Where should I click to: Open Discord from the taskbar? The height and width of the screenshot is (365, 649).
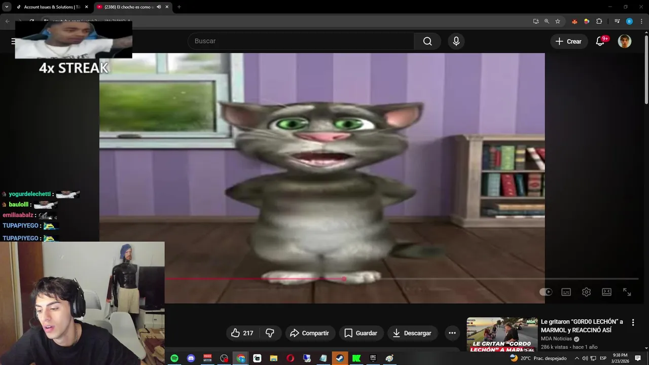[x=191, y=358]
